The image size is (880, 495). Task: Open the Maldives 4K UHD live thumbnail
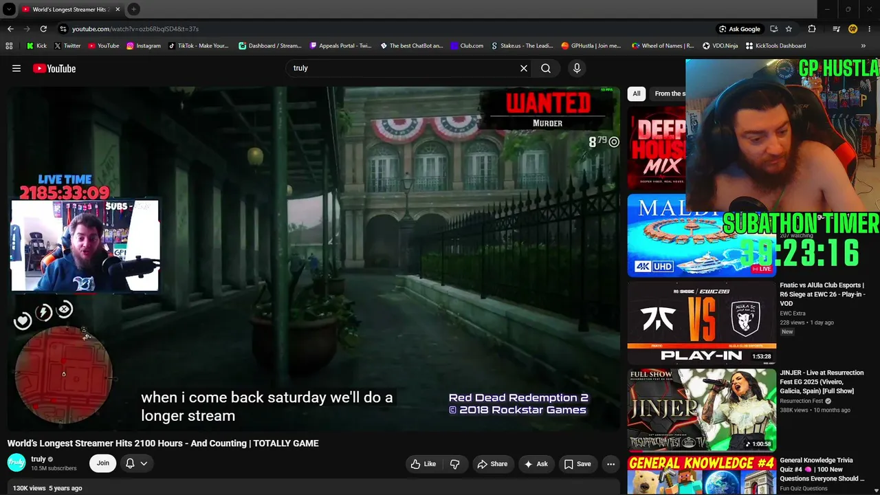pos(701,236)
